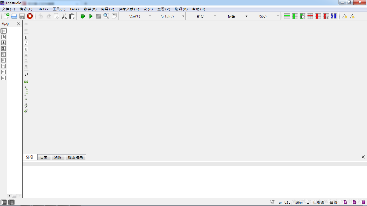The height and width of the screenshot is (206, 367).
Task: Apply Underline with U icon
Action: tap(26, 49)
